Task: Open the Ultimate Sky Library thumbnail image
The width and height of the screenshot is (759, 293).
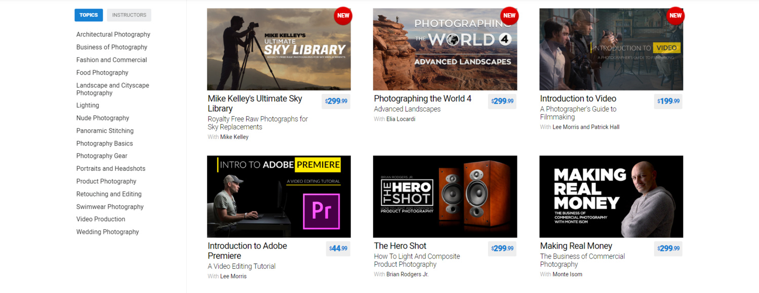Action: coord(279,49)
